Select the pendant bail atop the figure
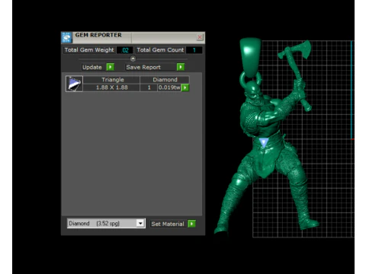This screenshot has height=274, width=366. coord(250,58)
